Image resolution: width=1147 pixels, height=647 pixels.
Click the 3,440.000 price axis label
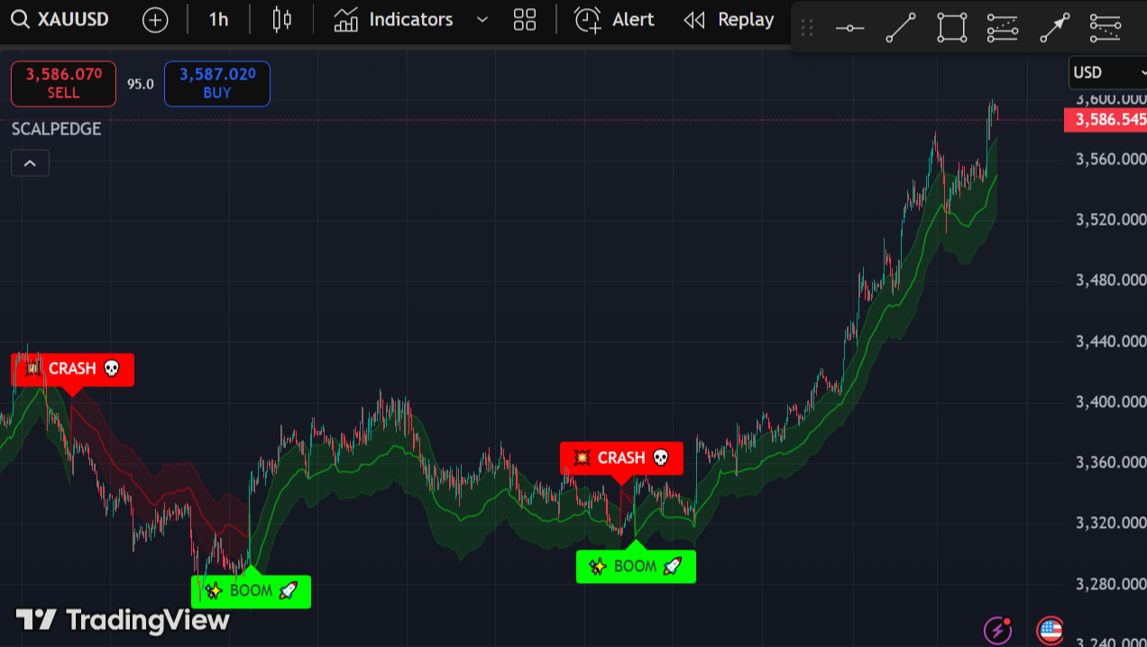(x=1110, y=342)
